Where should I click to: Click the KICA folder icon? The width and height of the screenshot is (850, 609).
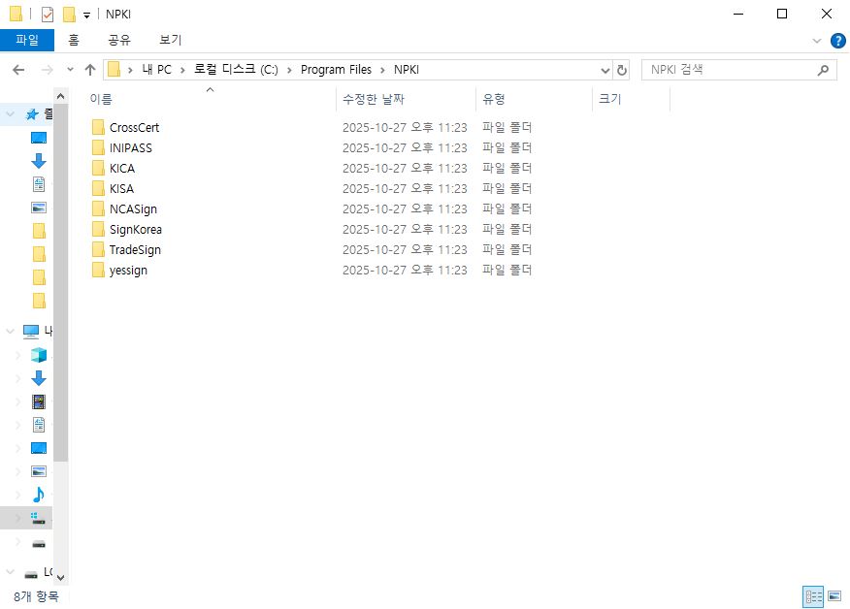pyautogui.click(x=98, y=168)
